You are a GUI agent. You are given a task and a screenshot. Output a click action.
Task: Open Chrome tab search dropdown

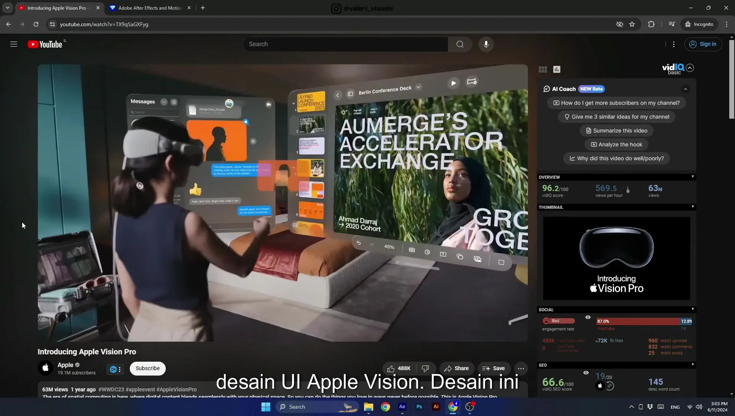(x=8, y=8)
